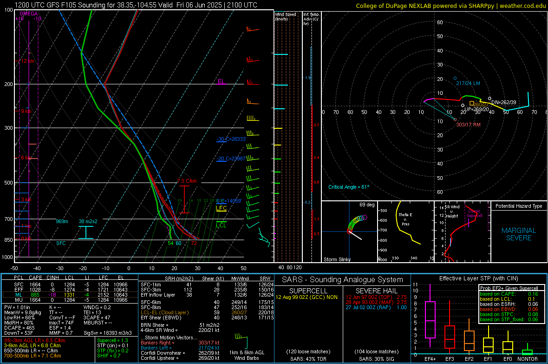This screenshot has width=548, height=364.
Task: Click the magenta "Classic Supercell" label
Action: [x=475, y=213]
